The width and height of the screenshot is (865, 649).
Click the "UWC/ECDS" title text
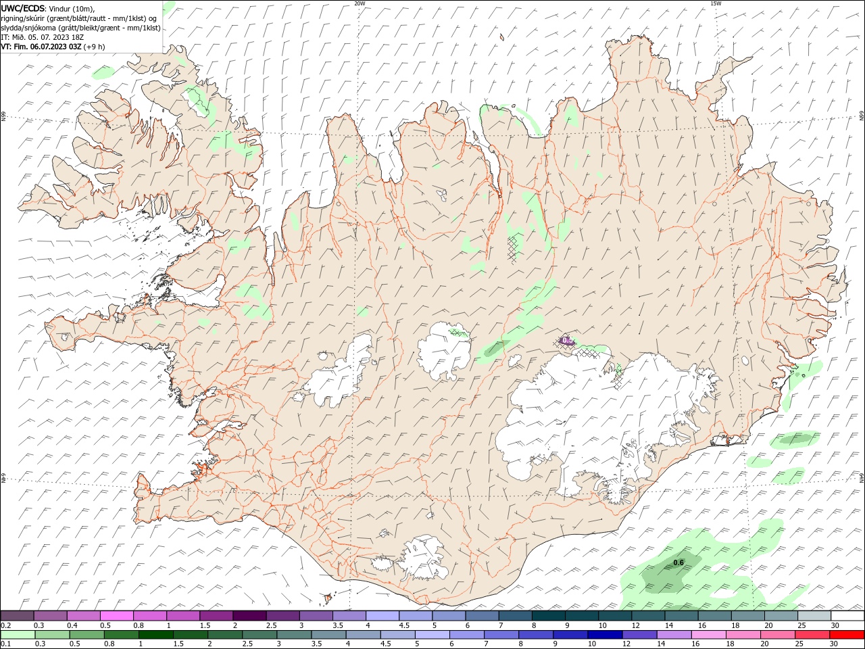(x=22, y=8)
